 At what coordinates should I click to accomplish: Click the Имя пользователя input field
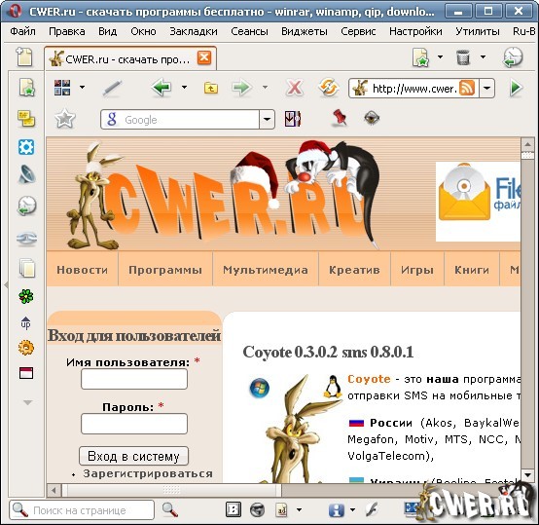tap(134, 379)
